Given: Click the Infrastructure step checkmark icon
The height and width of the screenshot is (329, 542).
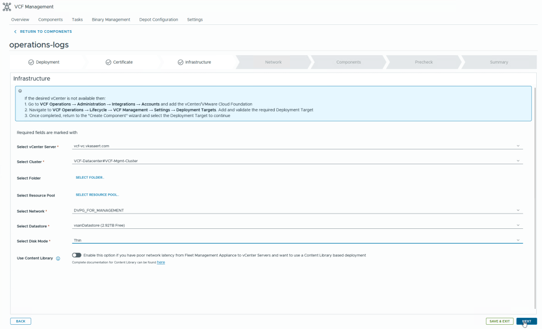Looking at the screenshot, I should pos(180,62).
